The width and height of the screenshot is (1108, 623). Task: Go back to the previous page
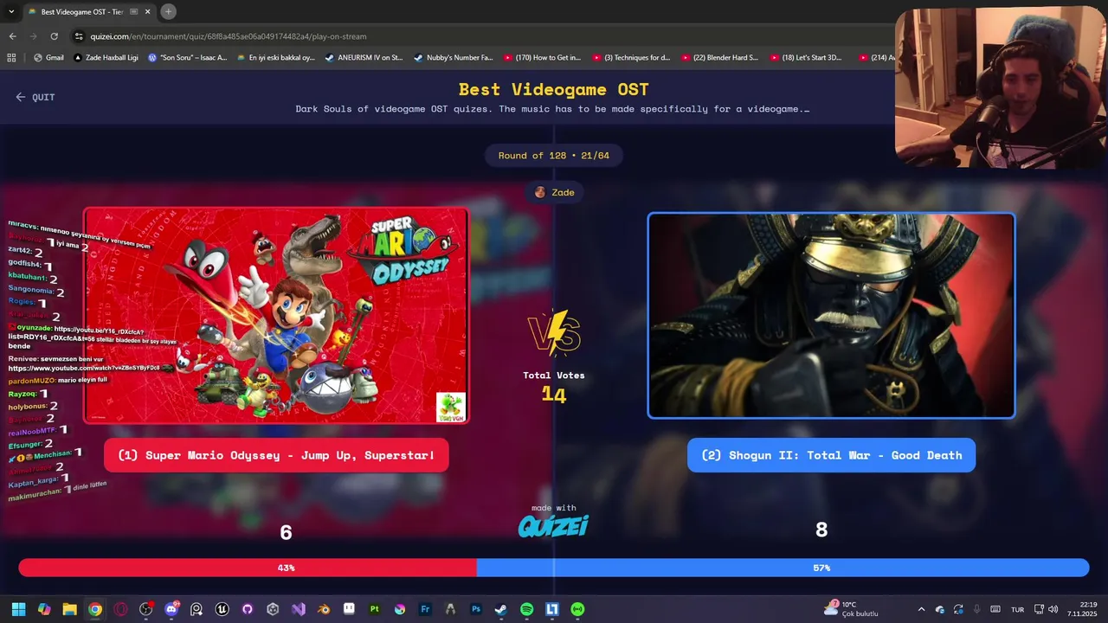(x=12, y=36)
